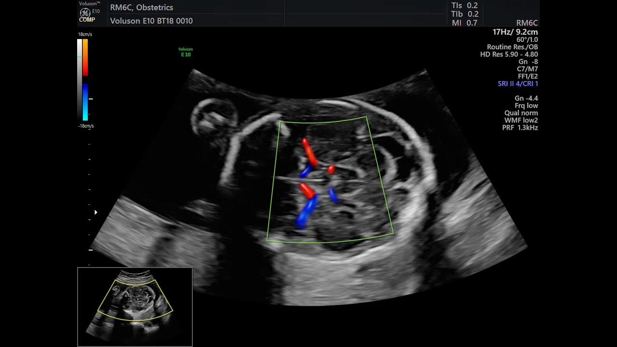Viewport: 617px width, 347px height.
Task: Click the purple "SRI II 4/CRI 1" setting
Action: tap(518, 83)
